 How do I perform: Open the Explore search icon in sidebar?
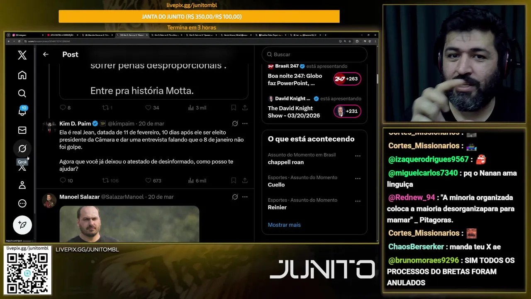(x=22, y=93)
